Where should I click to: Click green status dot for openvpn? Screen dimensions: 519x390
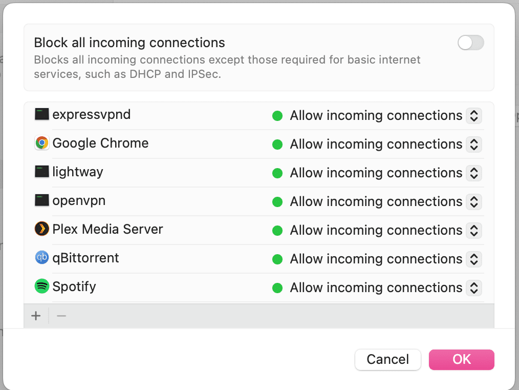[277, 202]
